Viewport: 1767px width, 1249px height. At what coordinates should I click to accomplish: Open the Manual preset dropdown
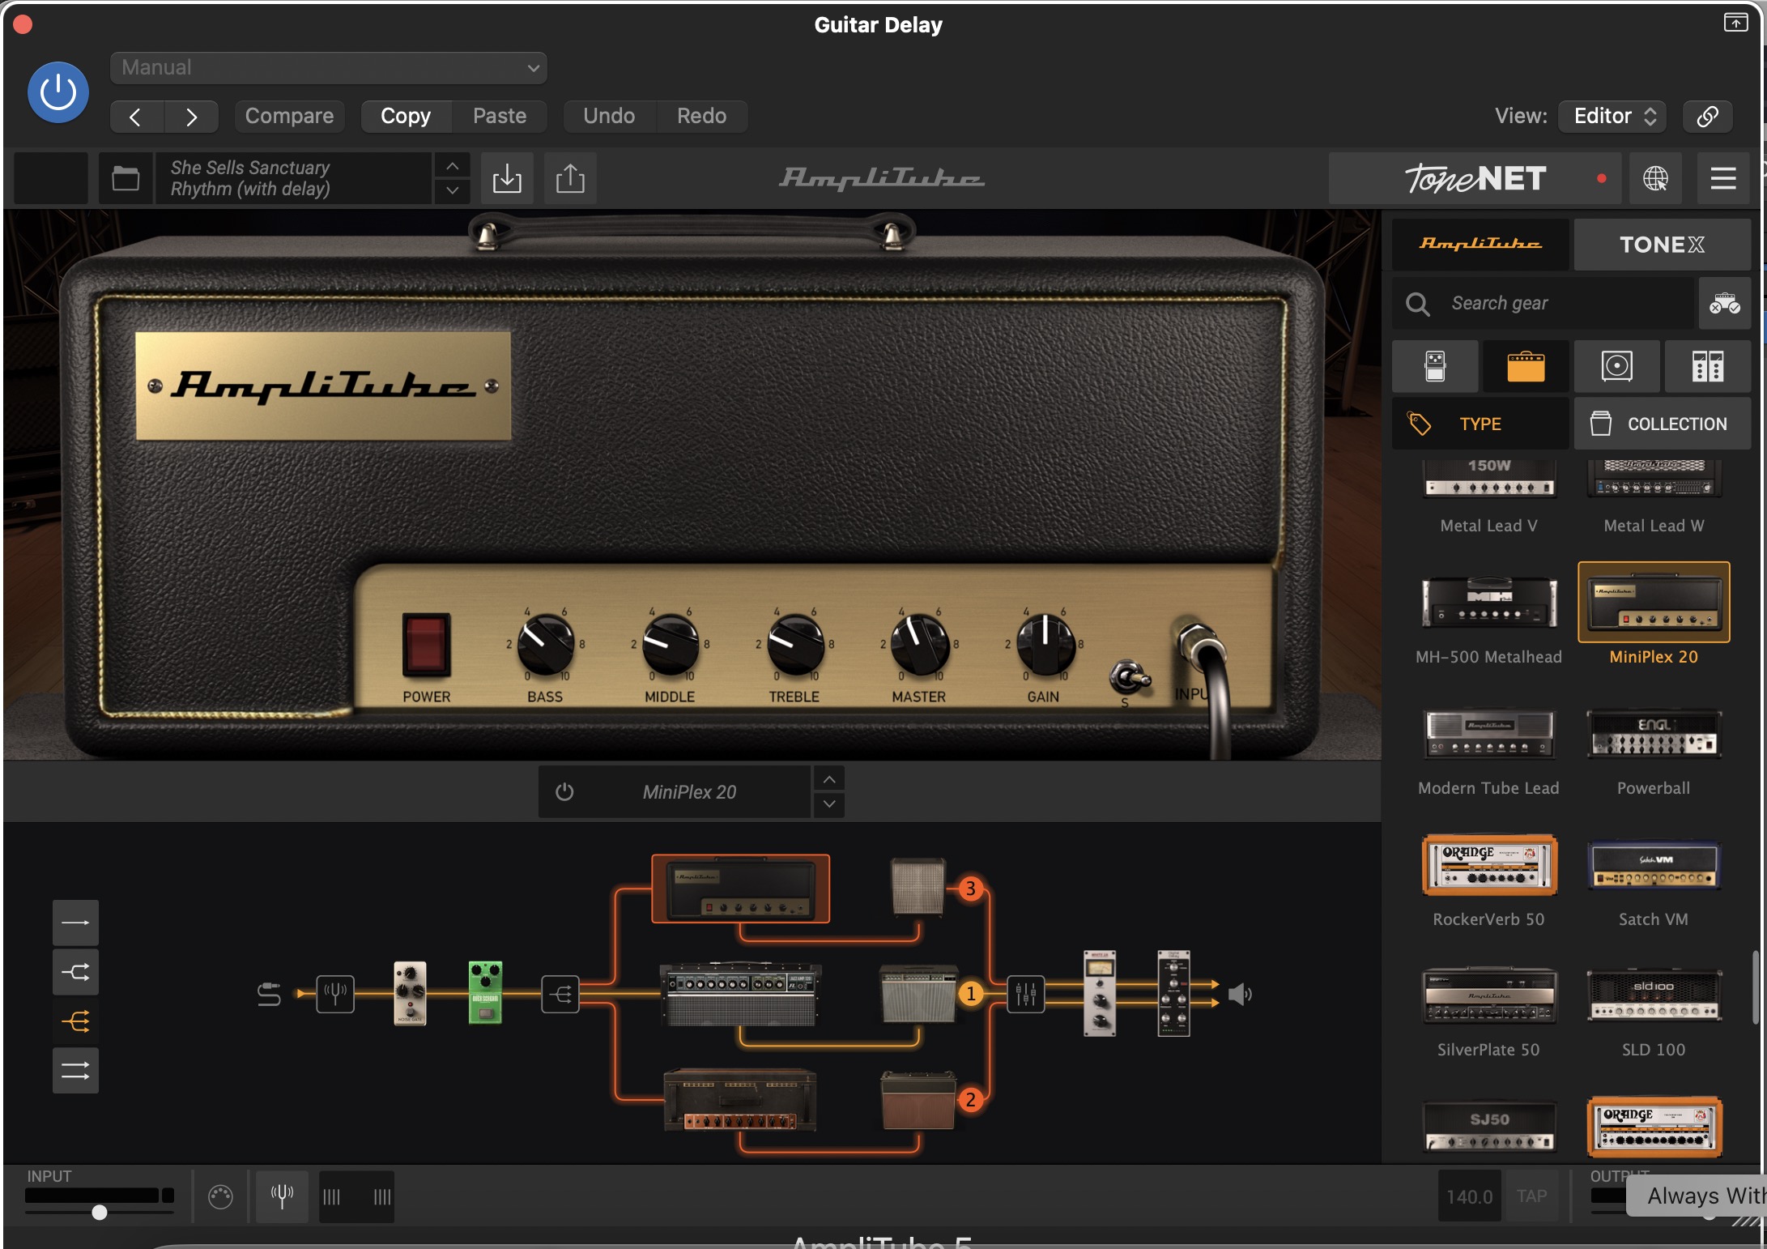point(328,68)
